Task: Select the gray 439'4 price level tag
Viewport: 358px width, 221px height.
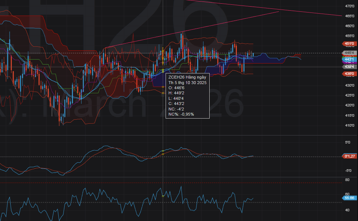Action: pyautogui.click(x=349, y=67)
